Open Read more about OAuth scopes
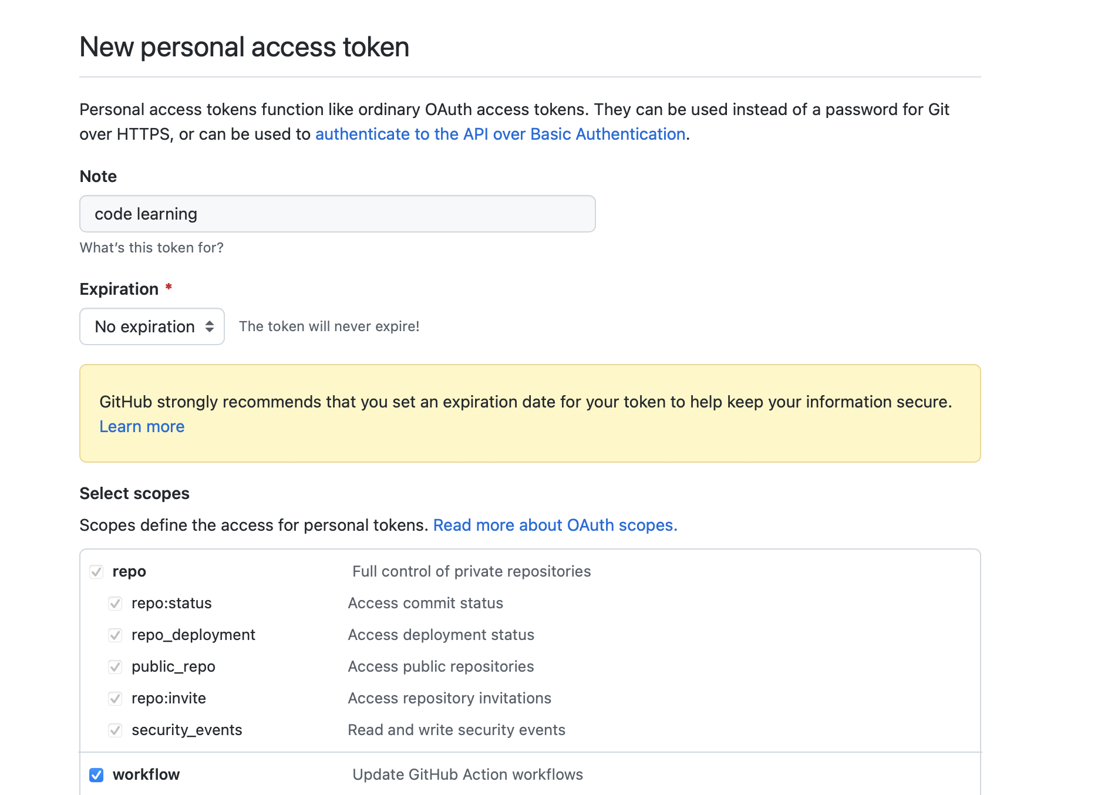 (x=555, y=525)
